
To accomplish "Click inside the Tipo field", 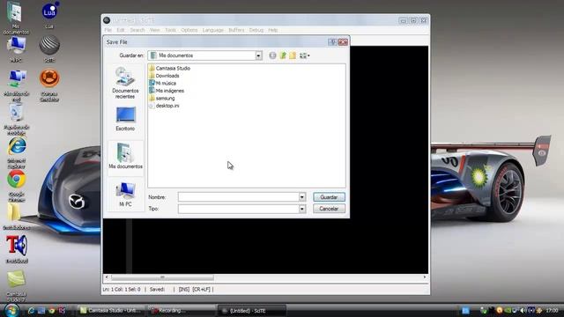I will click(x=239, y=209).
